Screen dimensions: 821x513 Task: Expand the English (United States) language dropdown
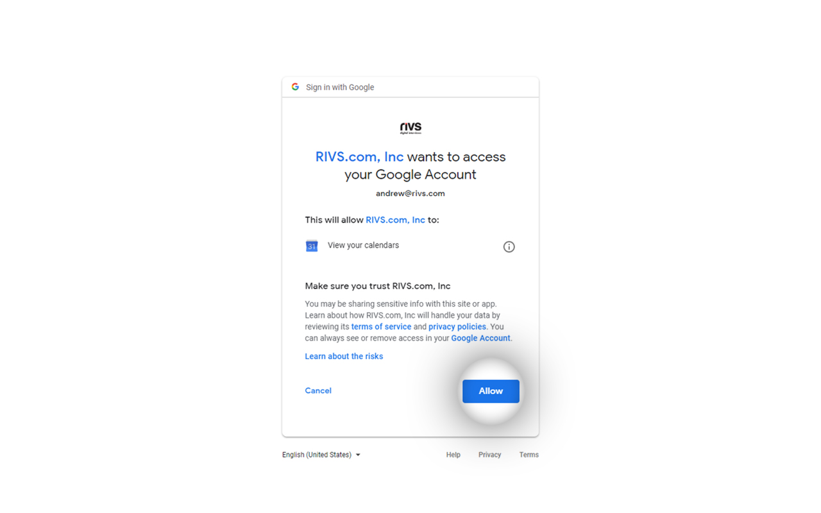[321, 455]
